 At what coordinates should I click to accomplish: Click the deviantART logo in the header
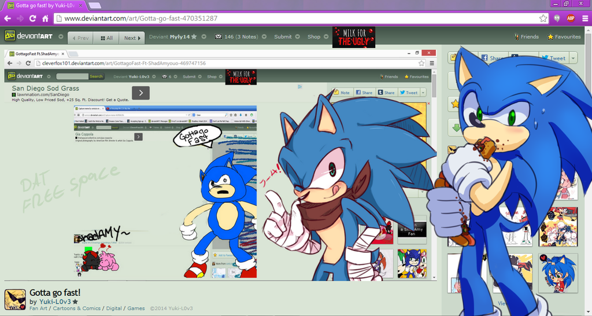coord(28,36)
